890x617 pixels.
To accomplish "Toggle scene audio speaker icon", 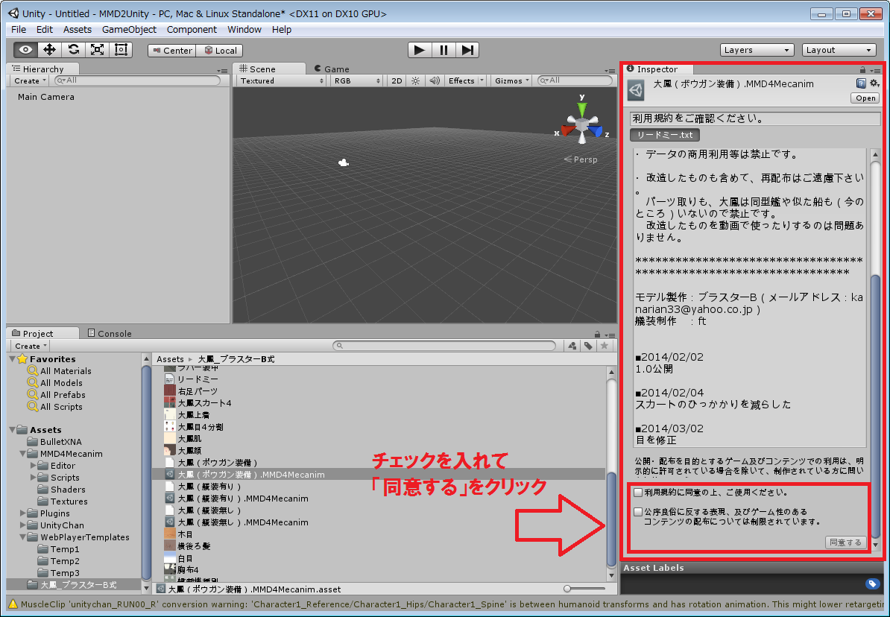I will [435, 80].
